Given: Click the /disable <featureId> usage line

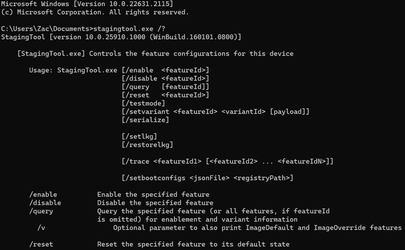Looking at the screenshot, I should 165,78.
